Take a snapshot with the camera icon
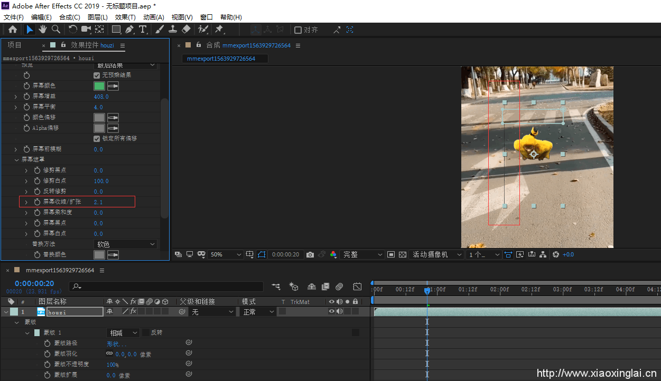The height and width of the screenshot is (381, 661). [310, 254]
